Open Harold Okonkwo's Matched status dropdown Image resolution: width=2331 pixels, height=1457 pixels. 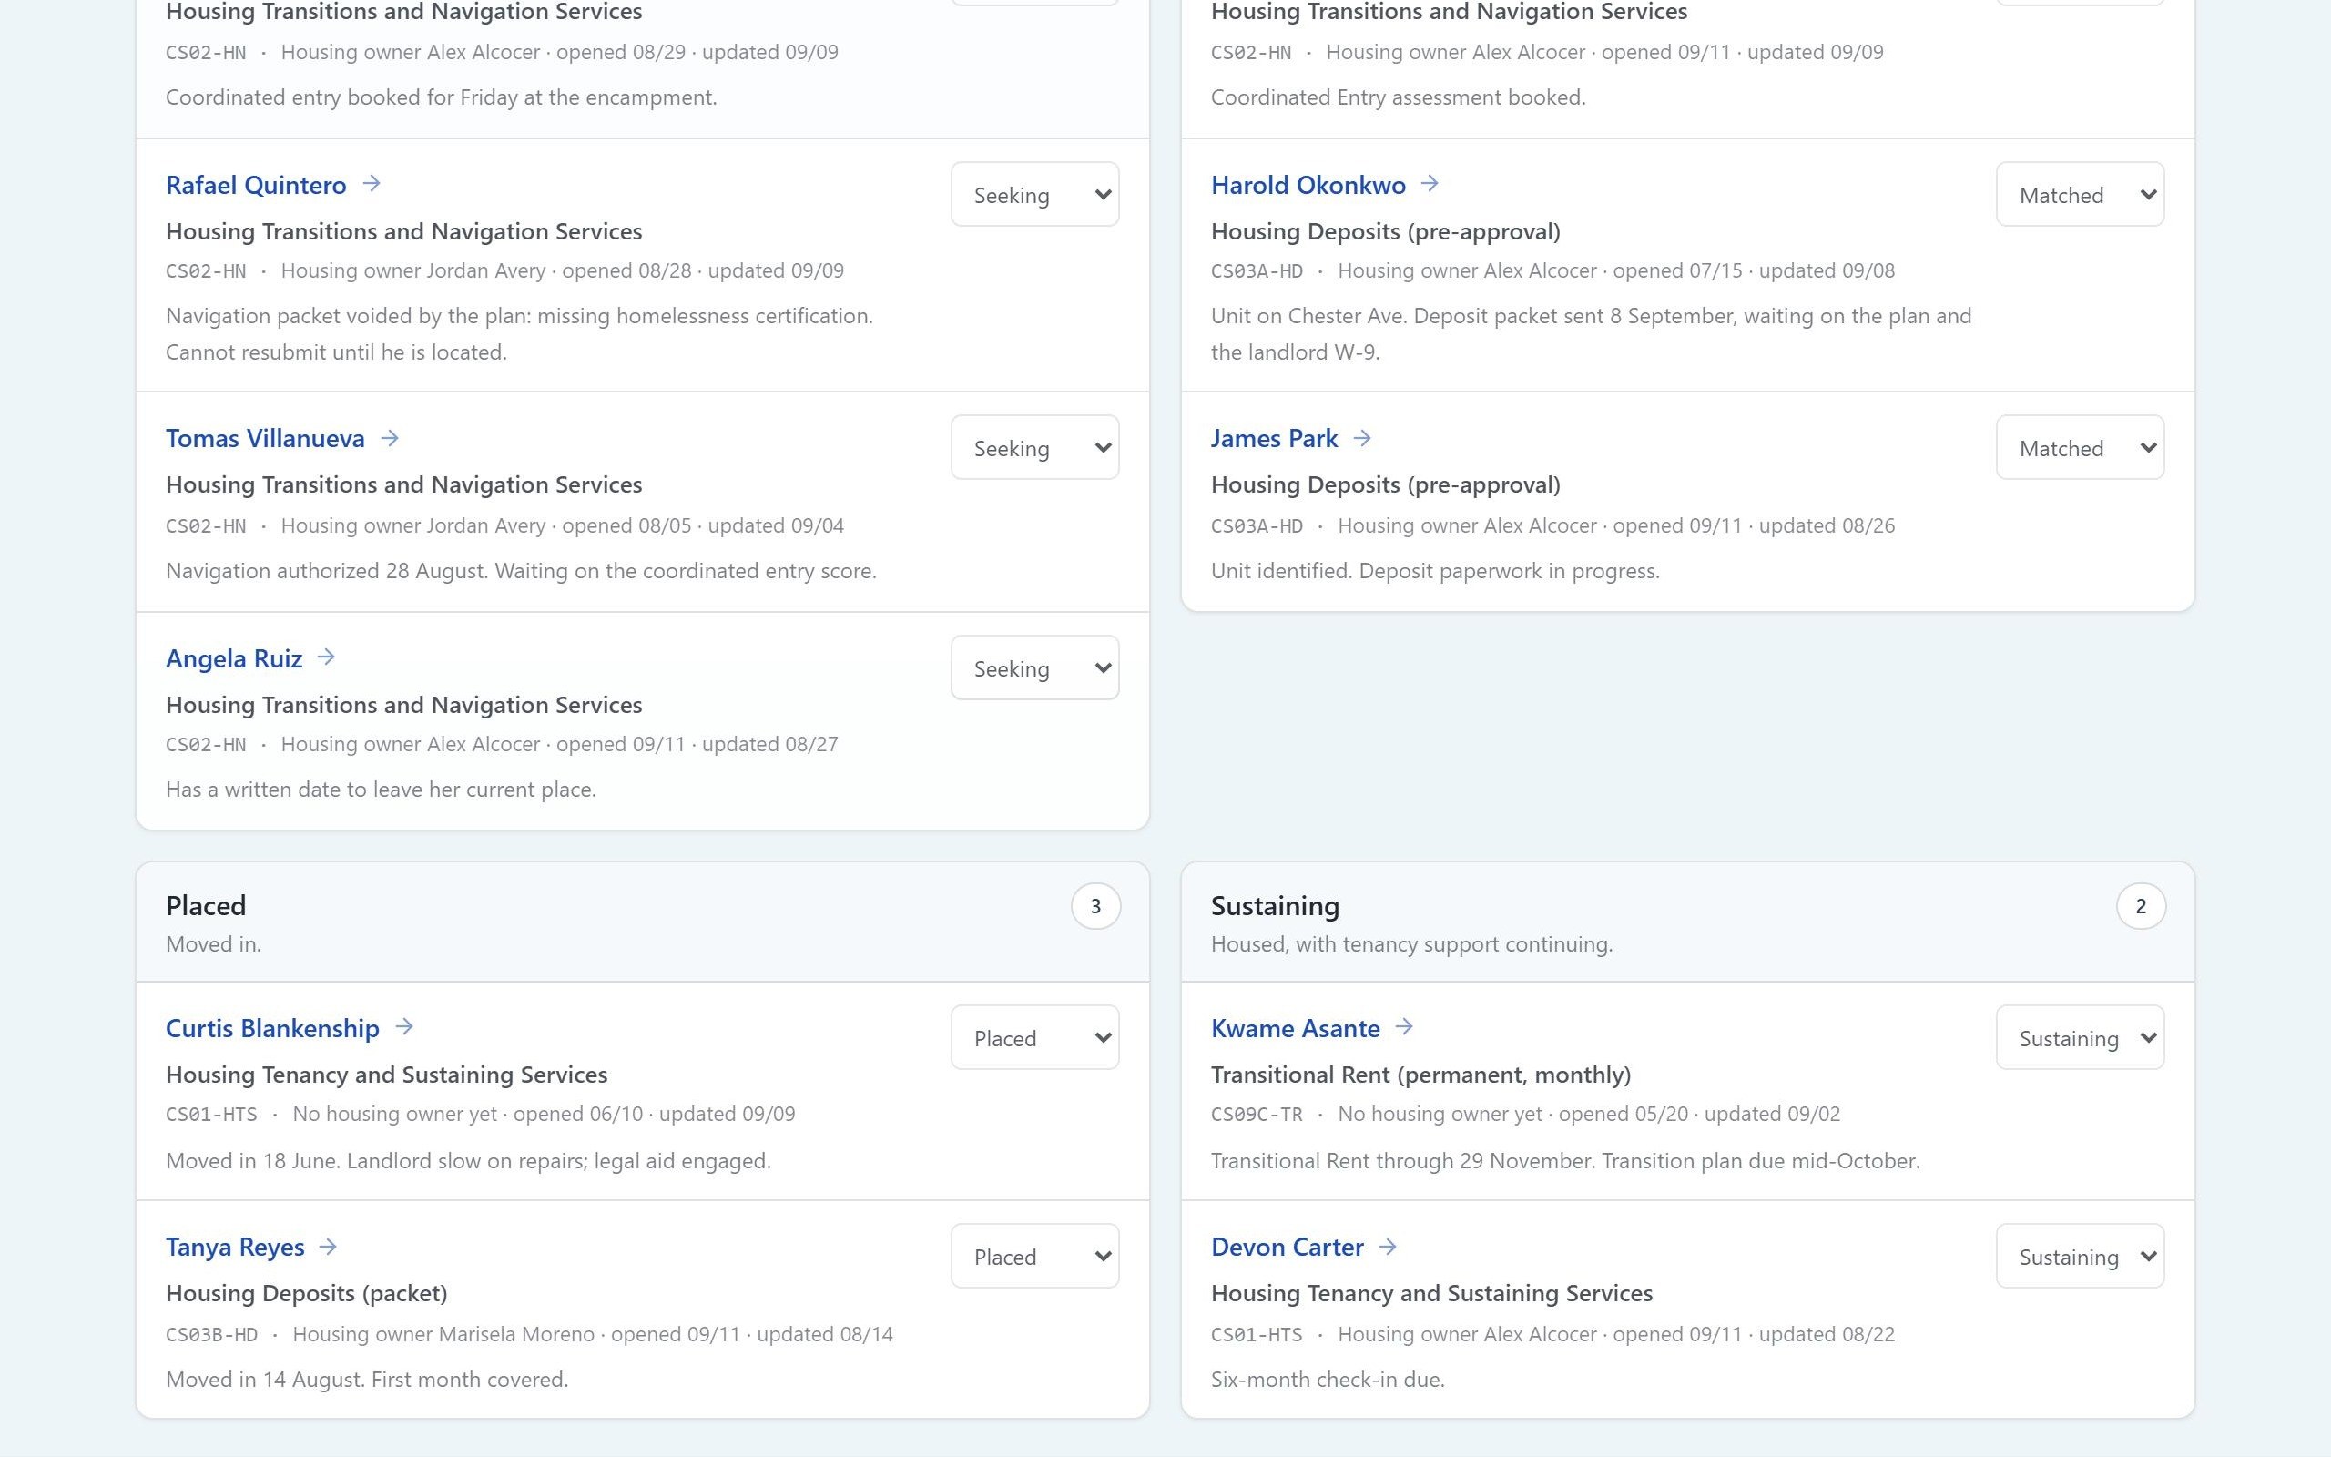(x=2080, y=195)
